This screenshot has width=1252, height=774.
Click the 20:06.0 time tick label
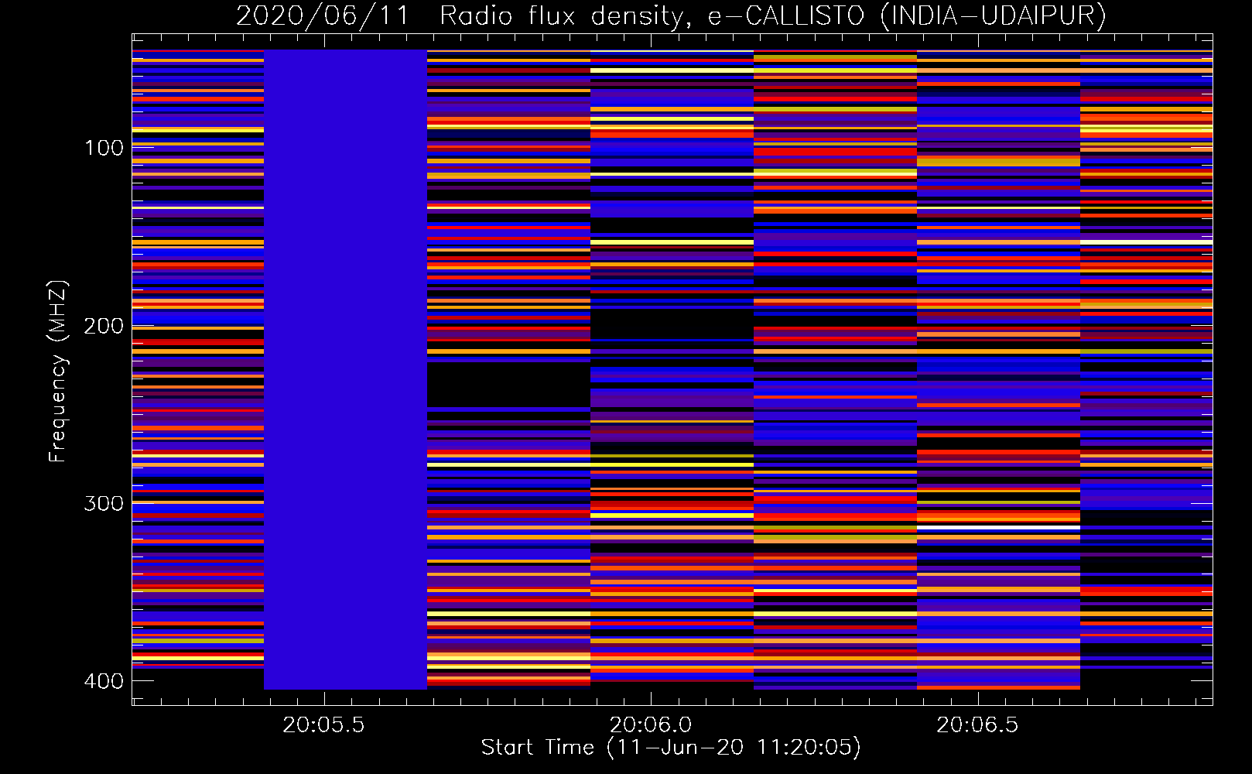coord(651,725)
